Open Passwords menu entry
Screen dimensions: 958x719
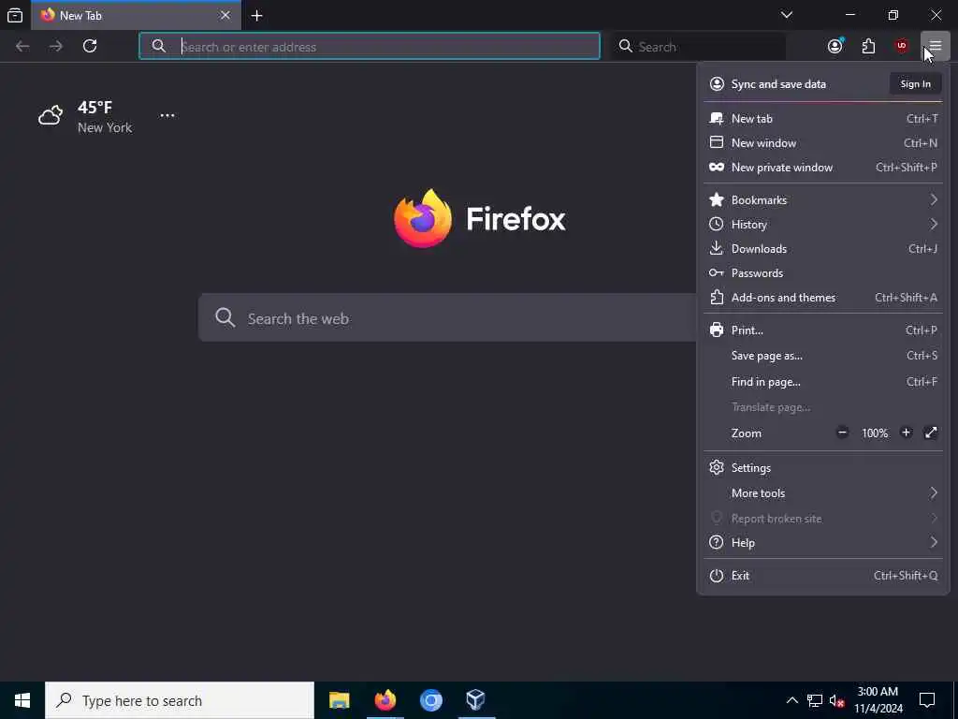pyautogui.click(x=823, y=273)
